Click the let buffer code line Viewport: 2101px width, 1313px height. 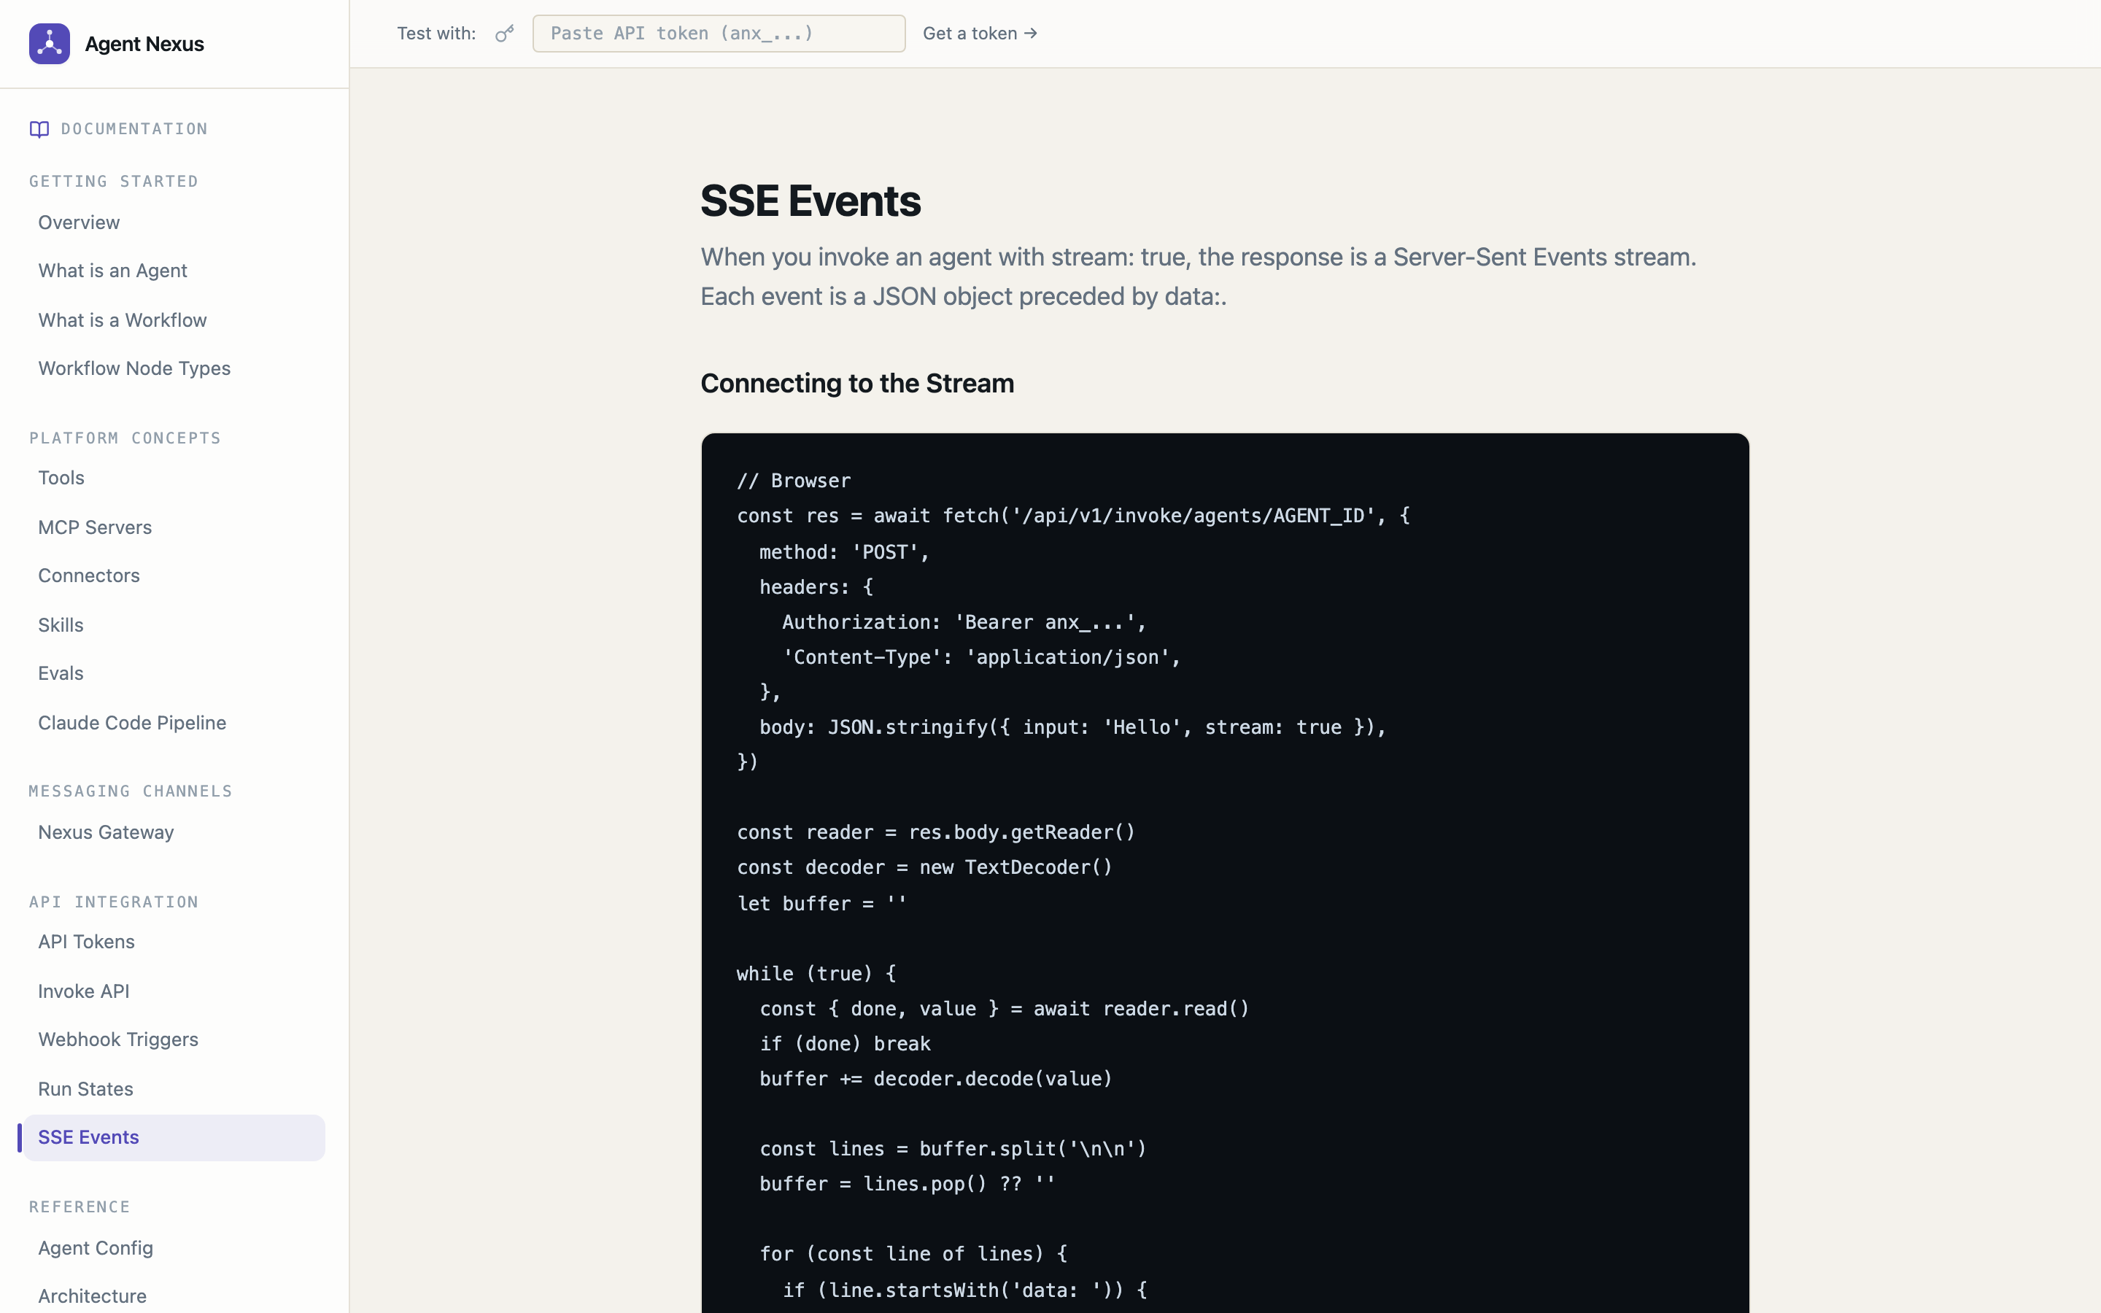(x=821, y=904)
